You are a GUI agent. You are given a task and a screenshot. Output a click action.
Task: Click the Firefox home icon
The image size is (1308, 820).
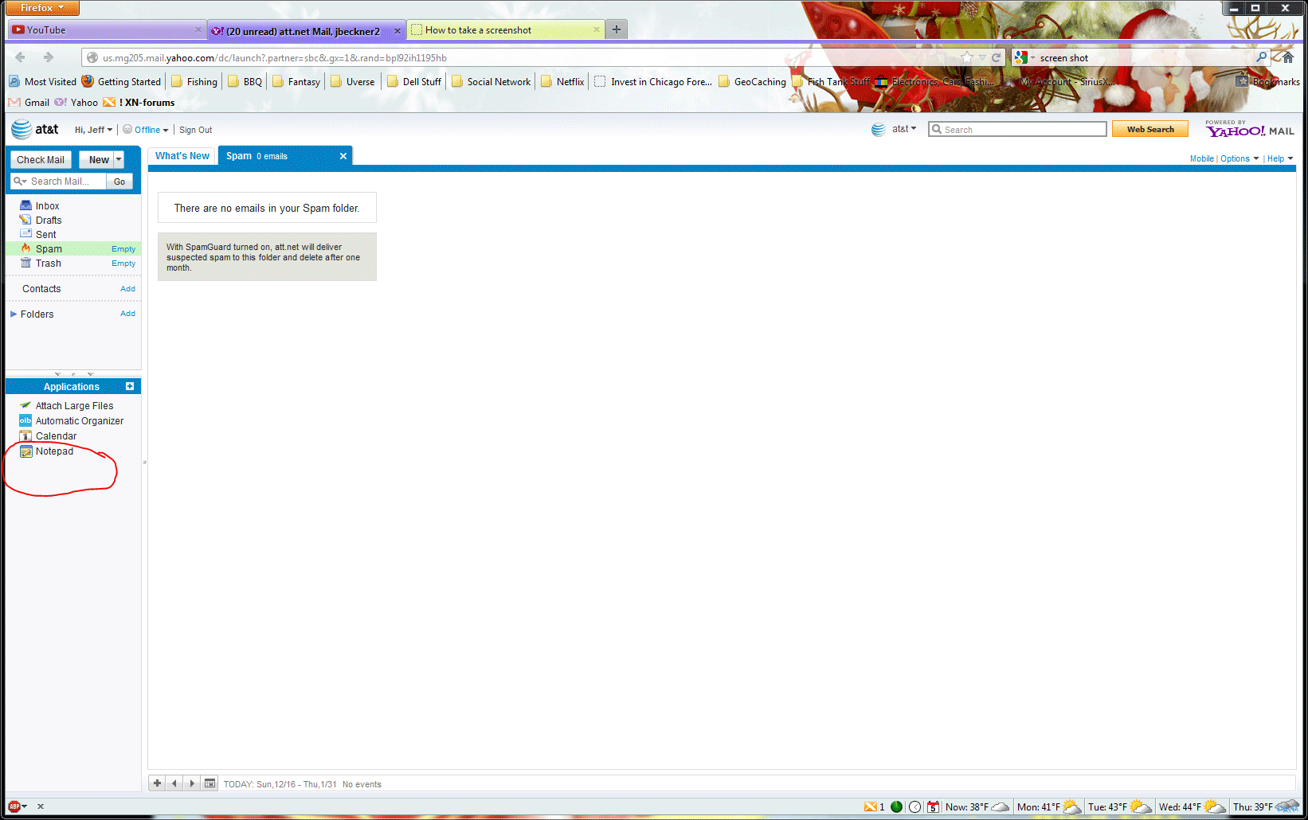click(1287, 57)
